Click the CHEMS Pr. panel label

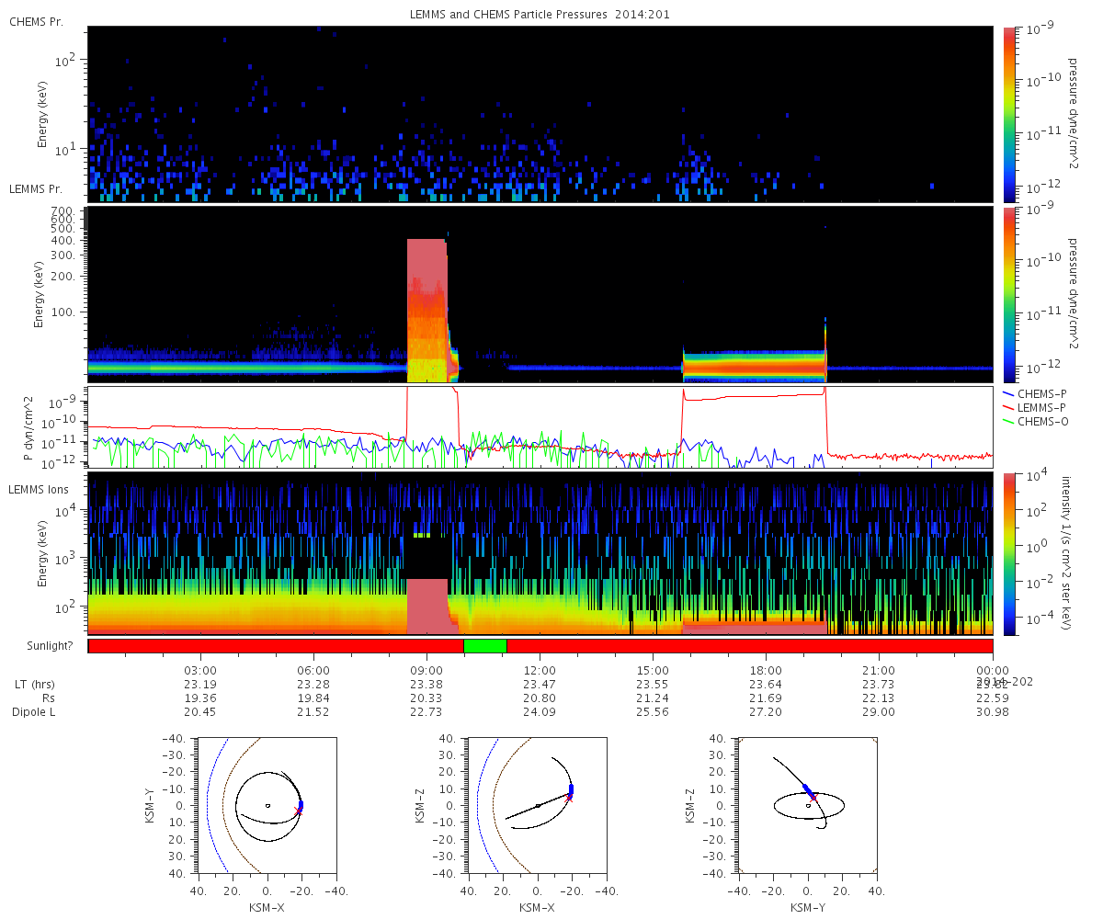point(36,21)
